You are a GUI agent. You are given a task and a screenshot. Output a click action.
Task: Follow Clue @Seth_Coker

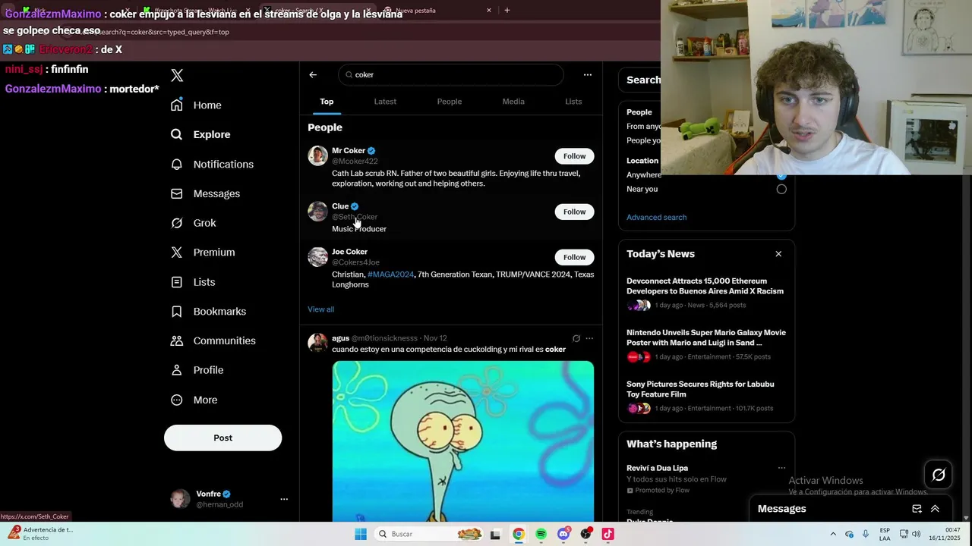[574, 212]
